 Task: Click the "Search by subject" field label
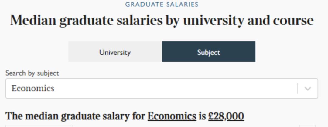click(x=32, y=73)
